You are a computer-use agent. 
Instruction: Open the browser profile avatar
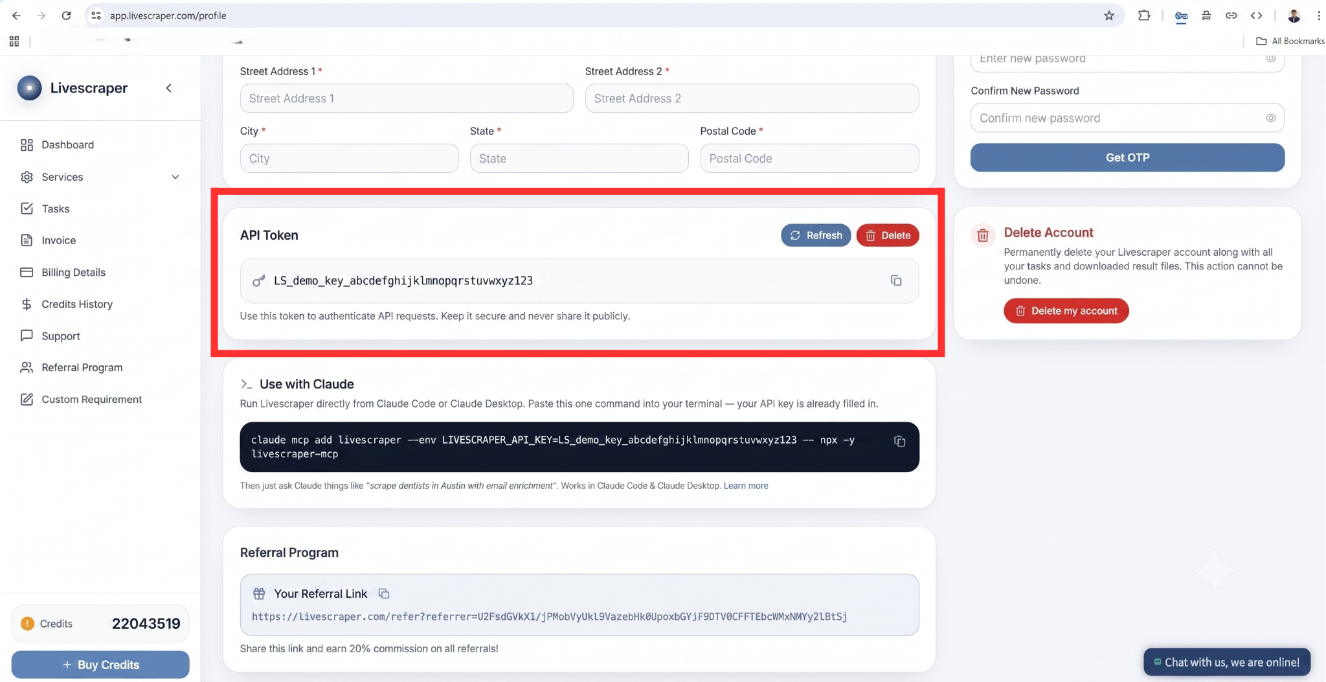point(1294,16)
